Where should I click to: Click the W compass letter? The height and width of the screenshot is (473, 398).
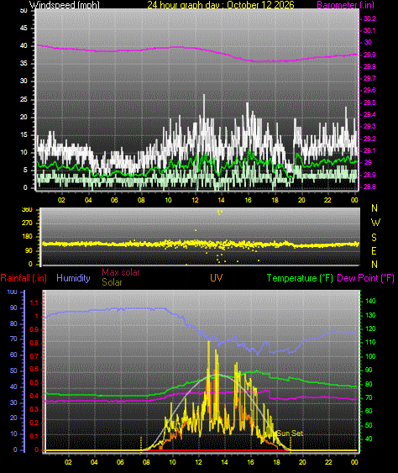[x=375, y=223]
